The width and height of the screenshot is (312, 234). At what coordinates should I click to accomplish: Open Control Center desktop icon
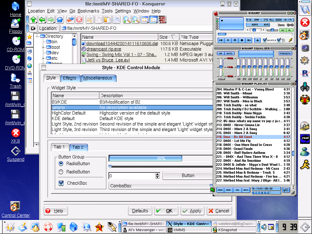(x=16, y=209)
